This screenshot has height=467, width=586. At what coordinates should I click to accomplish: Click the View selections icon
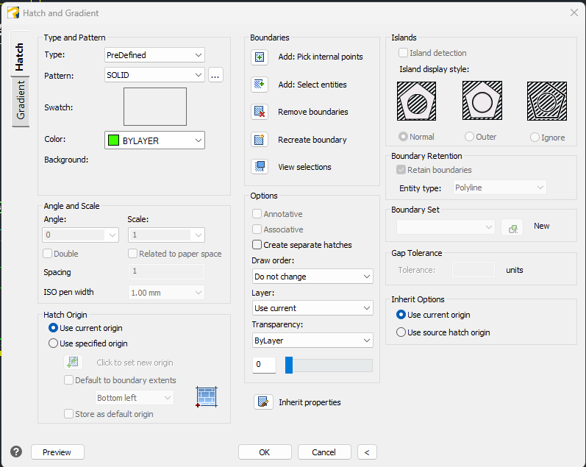pyautogui.click(x=260, y=167)
